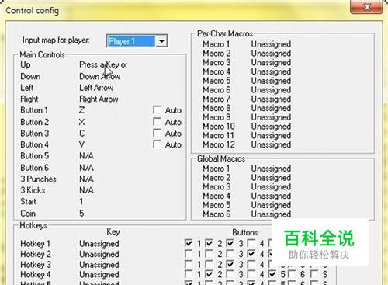The height and width of the screenshot is (285, 388).
Task: Click Unassigned for Per-Char Macro 6
Action: [271, 90]
